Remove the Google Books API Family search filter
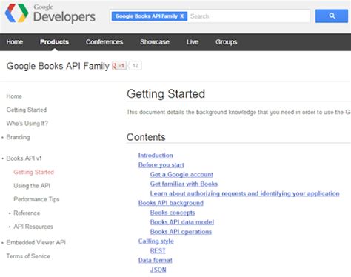The image size is (351, 277). [x=182, y=16]
